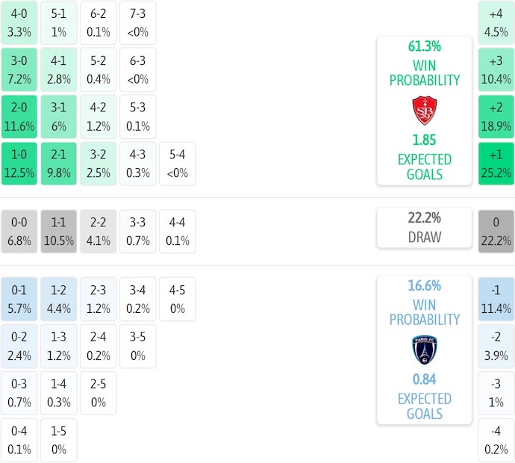This screenshot has width=515, height=463.
Task: Select the 3-0 scoreline tile
Action: [x=19, y=69]
